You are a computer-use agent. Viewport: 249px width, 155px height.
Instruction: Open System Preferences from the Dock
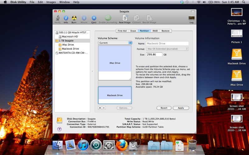coord(109,145)
